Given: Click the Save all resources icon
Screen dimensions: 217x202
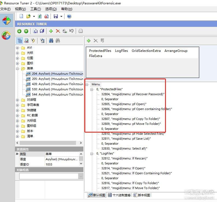Looking at the screenshot, I should 42,31.
